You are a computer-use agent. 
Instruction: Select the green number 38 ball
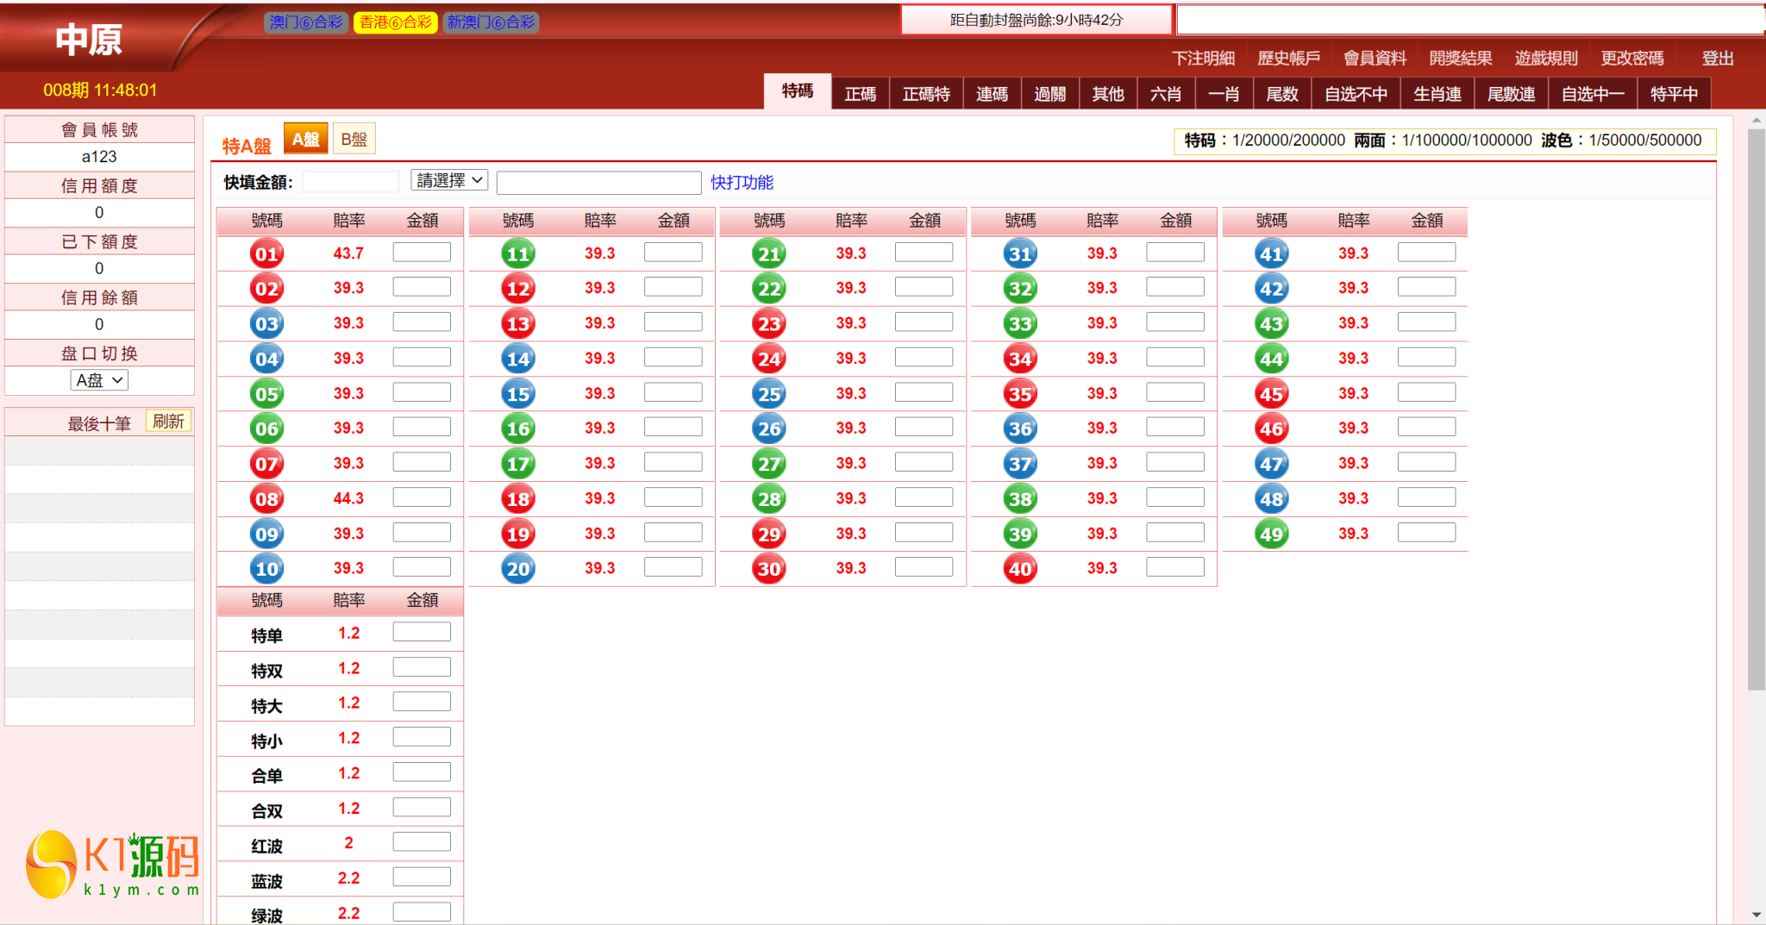point(1020,499)
